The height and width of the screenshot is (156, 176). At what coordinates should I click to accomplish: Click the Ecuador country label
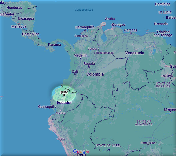pyautogui.click(x=64, y=103)
